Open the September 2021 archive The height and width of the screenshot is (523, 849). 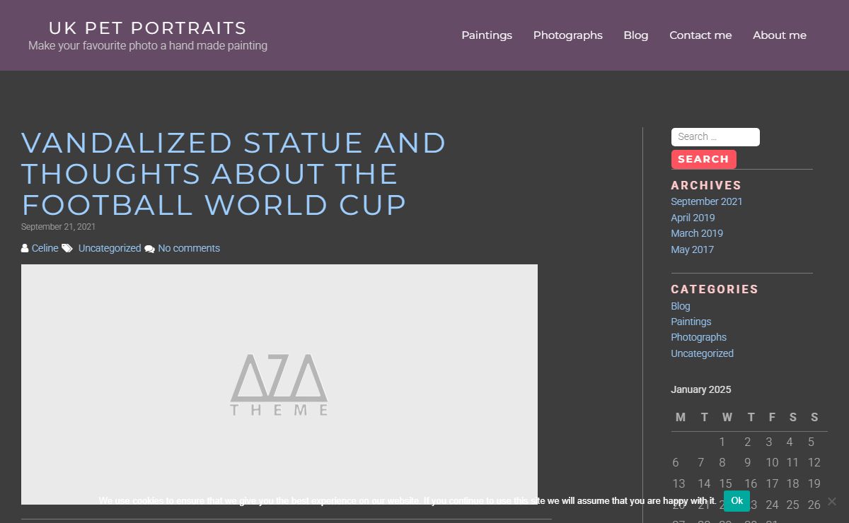click(x=707, y=201)
